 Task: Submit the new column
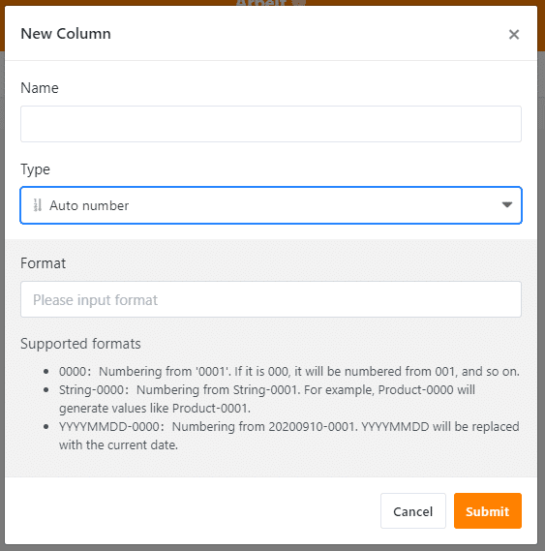click(487, 511)
